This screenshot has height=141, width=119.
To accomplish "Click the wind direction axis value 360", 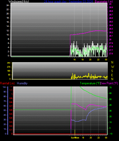I will point(9,63).
